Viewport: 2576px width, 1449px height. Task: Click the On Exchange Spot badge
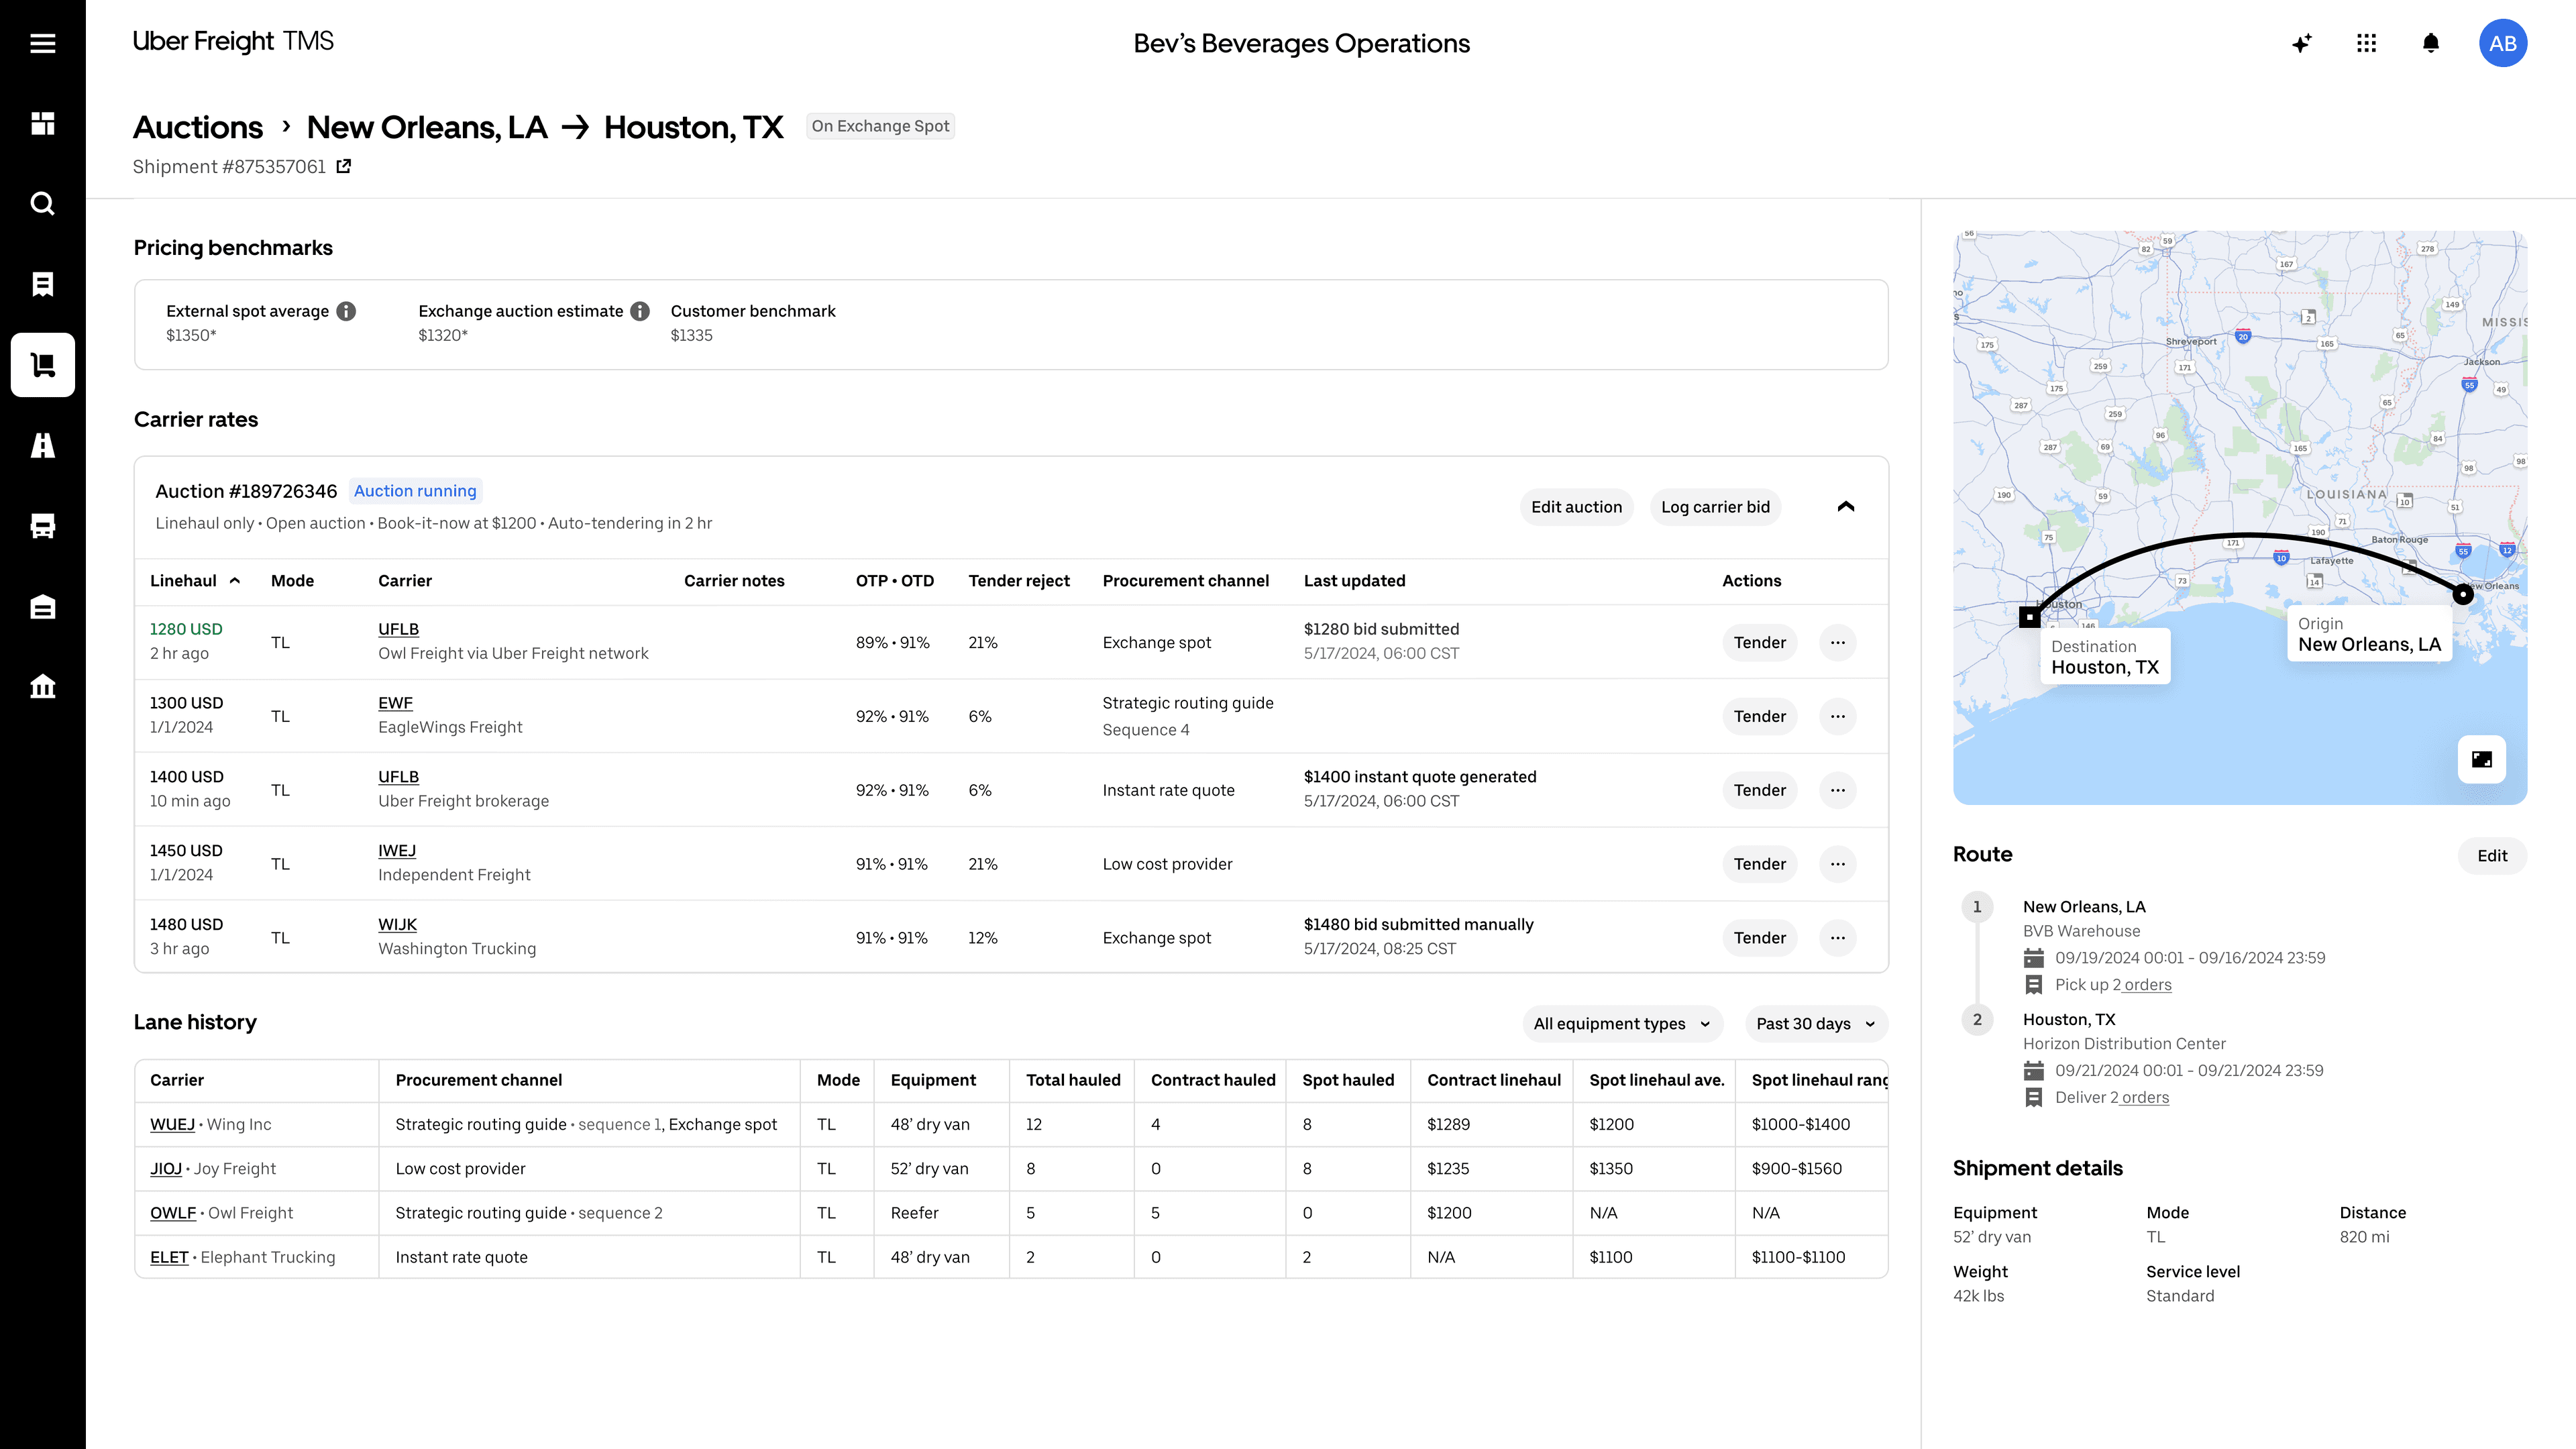tap(880, 126)
